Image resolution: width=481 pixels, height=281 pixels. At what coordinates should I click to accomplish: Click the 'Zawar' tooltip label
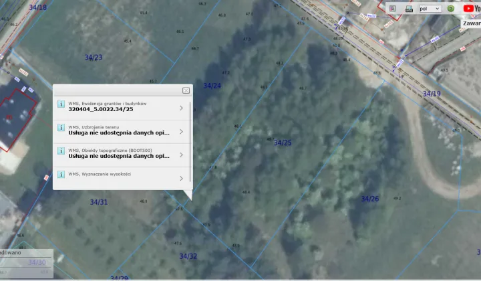tap(472, 23)
